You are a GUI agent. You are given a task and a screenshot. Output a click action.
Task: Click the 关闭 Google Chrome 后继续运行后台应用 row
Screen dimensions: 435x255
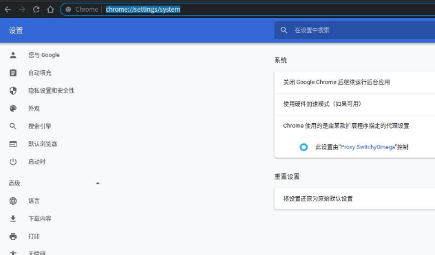tap(354, 82)
